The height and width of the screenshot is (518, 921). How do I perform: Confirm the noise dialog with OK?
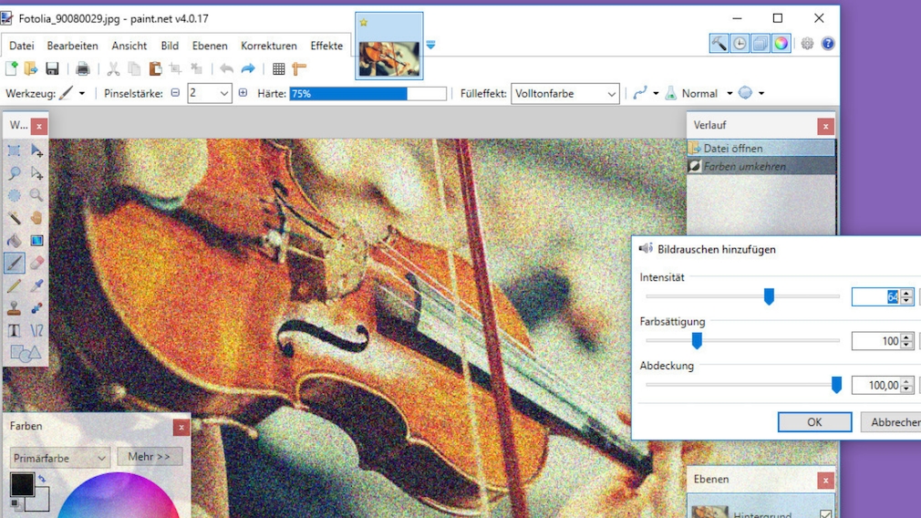point(813,422)
